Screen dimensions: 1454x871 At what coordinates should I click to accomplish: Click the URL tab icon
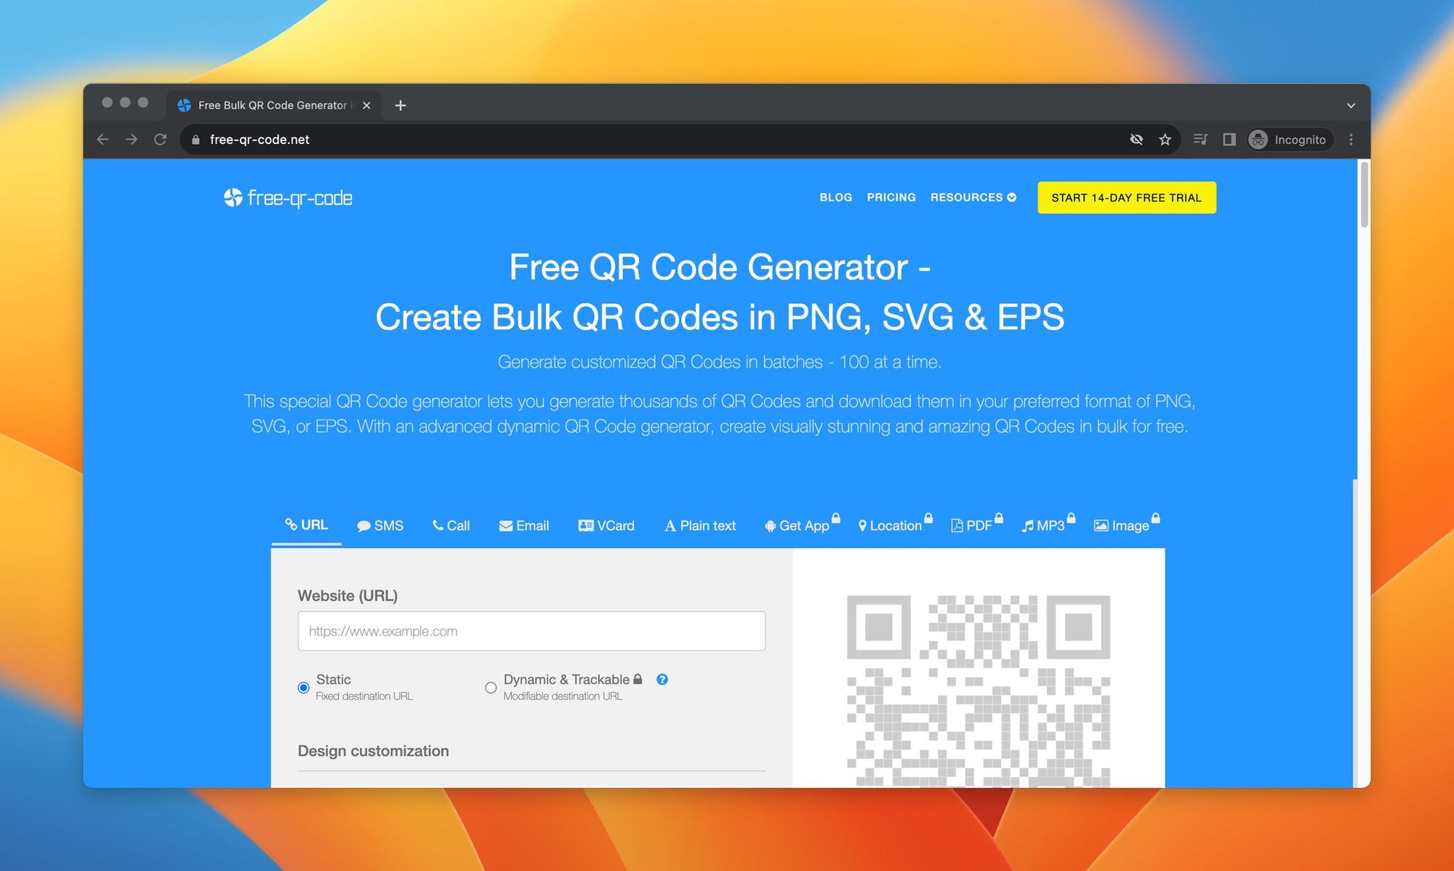coord(290,526)
